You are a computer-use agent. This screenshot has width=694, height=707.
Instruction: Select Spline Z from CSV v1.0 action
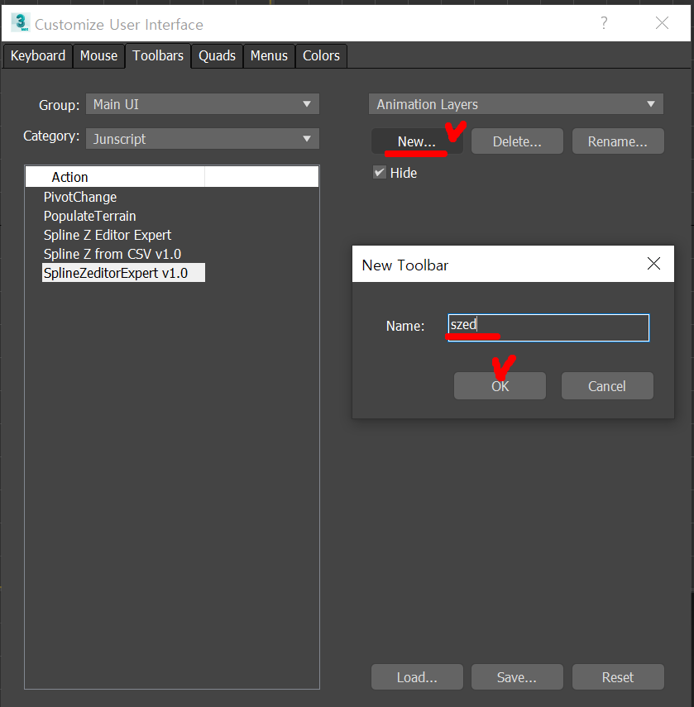point(112,254)
